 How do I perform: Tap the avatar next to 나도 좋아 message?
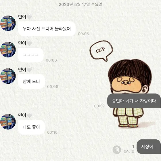pos(8,122)
